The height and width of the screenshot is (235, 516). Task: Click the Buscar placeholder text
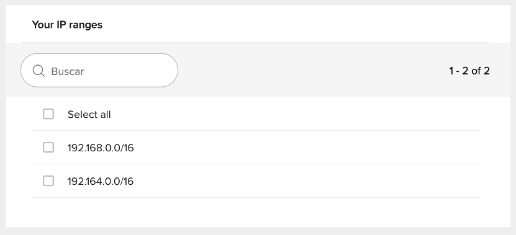(x=68, y=71)
